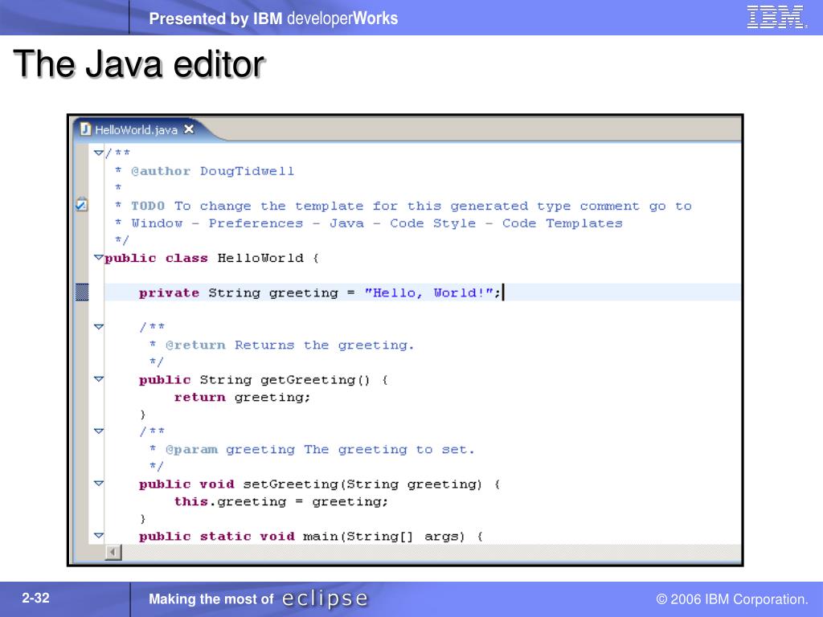823x617 pixels.
Task: Click "private" keyword on the greeting field line
Action: point(169,292)
